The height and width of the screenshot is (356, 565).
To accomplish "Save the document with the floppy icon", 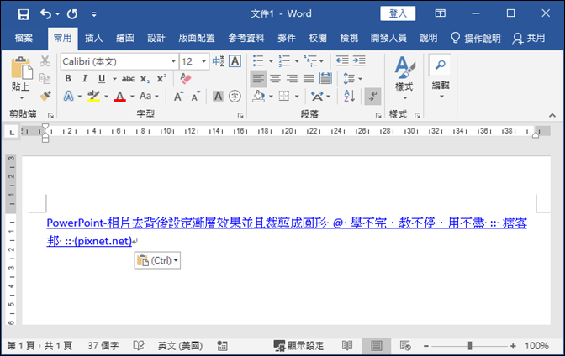I will [x=24, y=14].
